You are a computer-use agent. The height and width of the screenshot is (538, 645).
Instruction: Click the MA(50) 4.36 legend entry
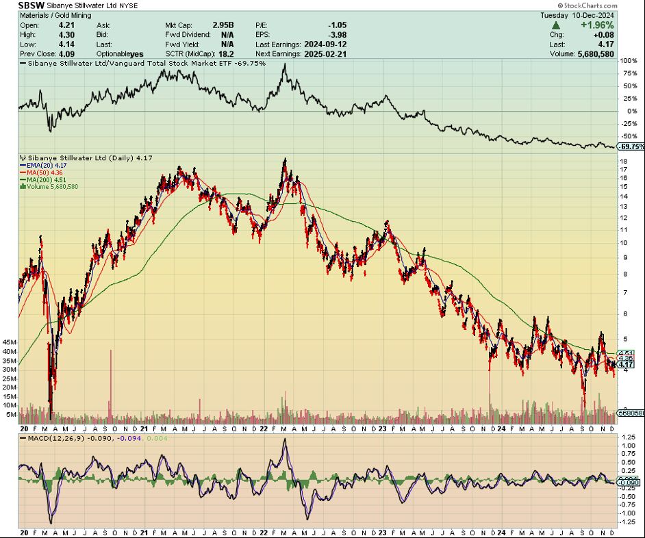[x=42, y=172]
